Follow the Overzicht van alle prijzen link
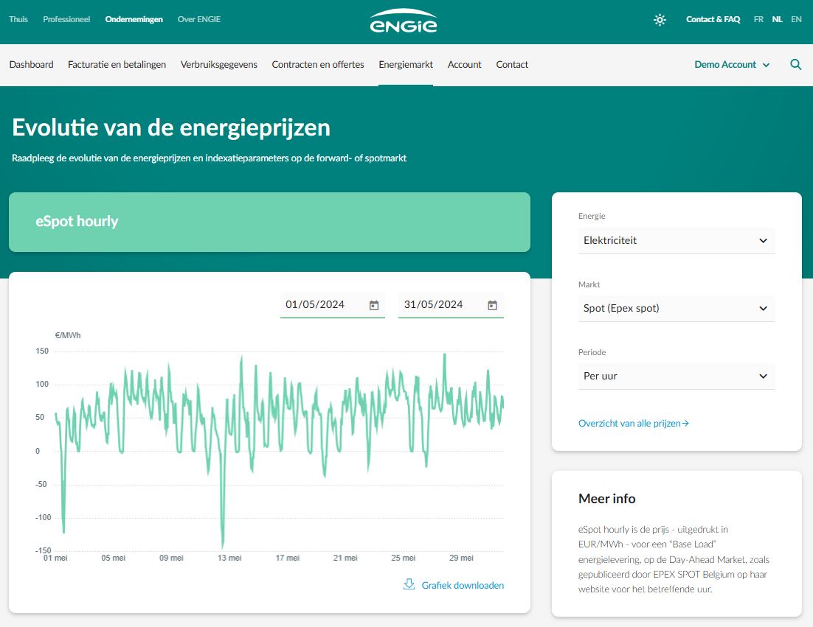This screenshot has height=627, width=813. pos(634,424)
